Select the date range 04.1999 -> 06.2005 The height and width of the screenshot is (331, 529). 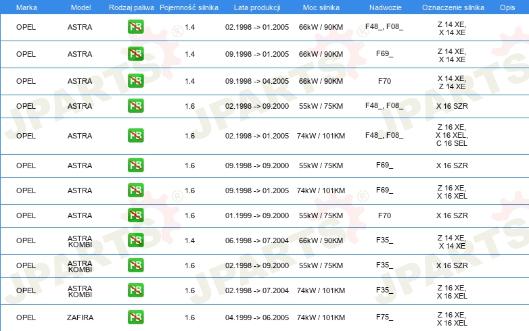pyautogui.click(x=257, y=317)
